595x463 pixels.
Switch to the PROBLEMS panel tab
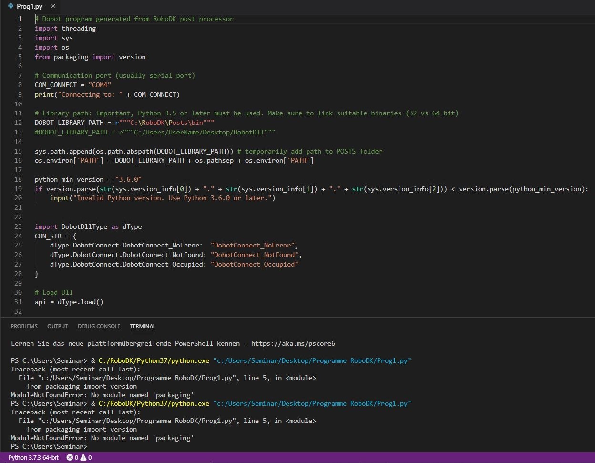point(24,326)
